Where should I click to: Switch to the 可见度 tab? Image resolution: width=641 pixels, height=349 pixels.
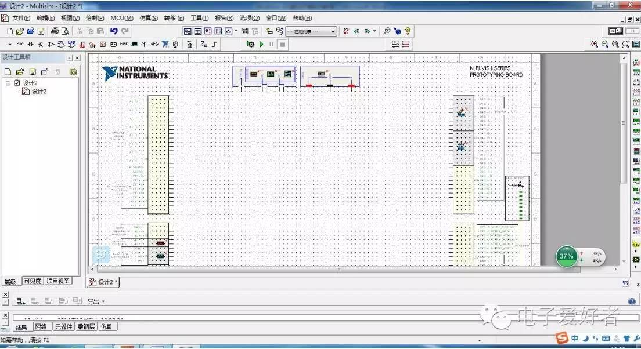click(31, 281)
